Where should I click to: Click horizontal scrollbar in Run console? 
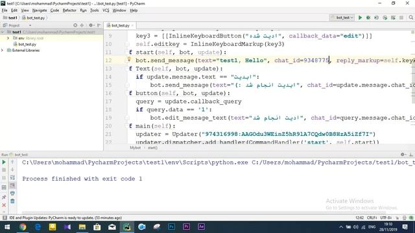click(x=204, y=212)
